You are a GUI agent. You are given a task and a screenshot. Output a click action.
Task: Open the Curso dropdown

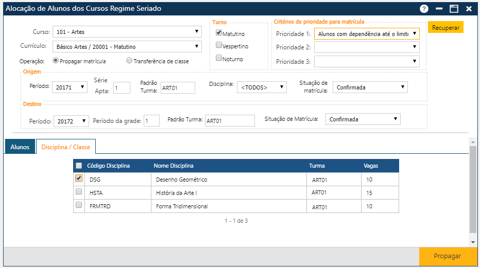click(127, 32)
